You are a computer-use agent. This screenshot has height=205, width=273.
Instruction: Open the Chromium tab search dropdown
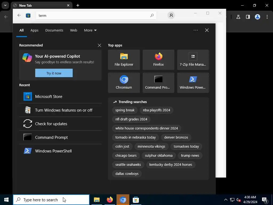(5, 5)
